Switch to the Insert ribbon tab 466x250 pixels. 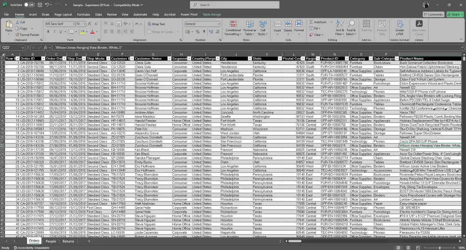click(33, 14)
